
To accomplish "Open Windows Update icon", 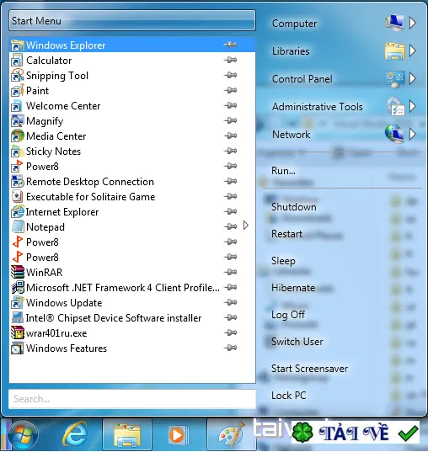I will [x=17, y=303].
